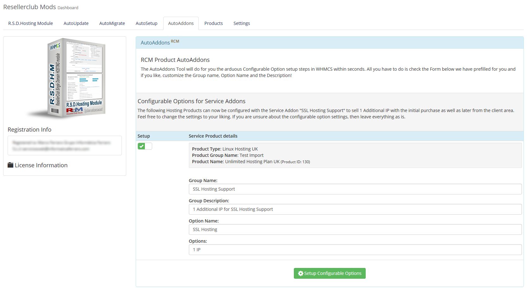Select the AutoAddons tab
The height and width of the screenshot is (291, 527).
point(181,23)
